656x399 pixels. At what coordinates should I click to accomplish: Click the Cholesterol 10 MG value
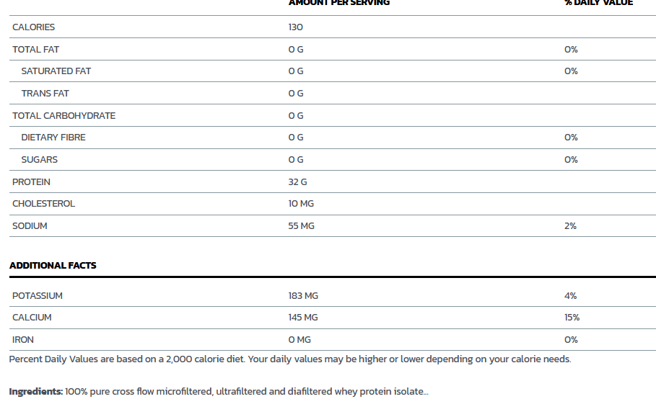click(301, 204)
